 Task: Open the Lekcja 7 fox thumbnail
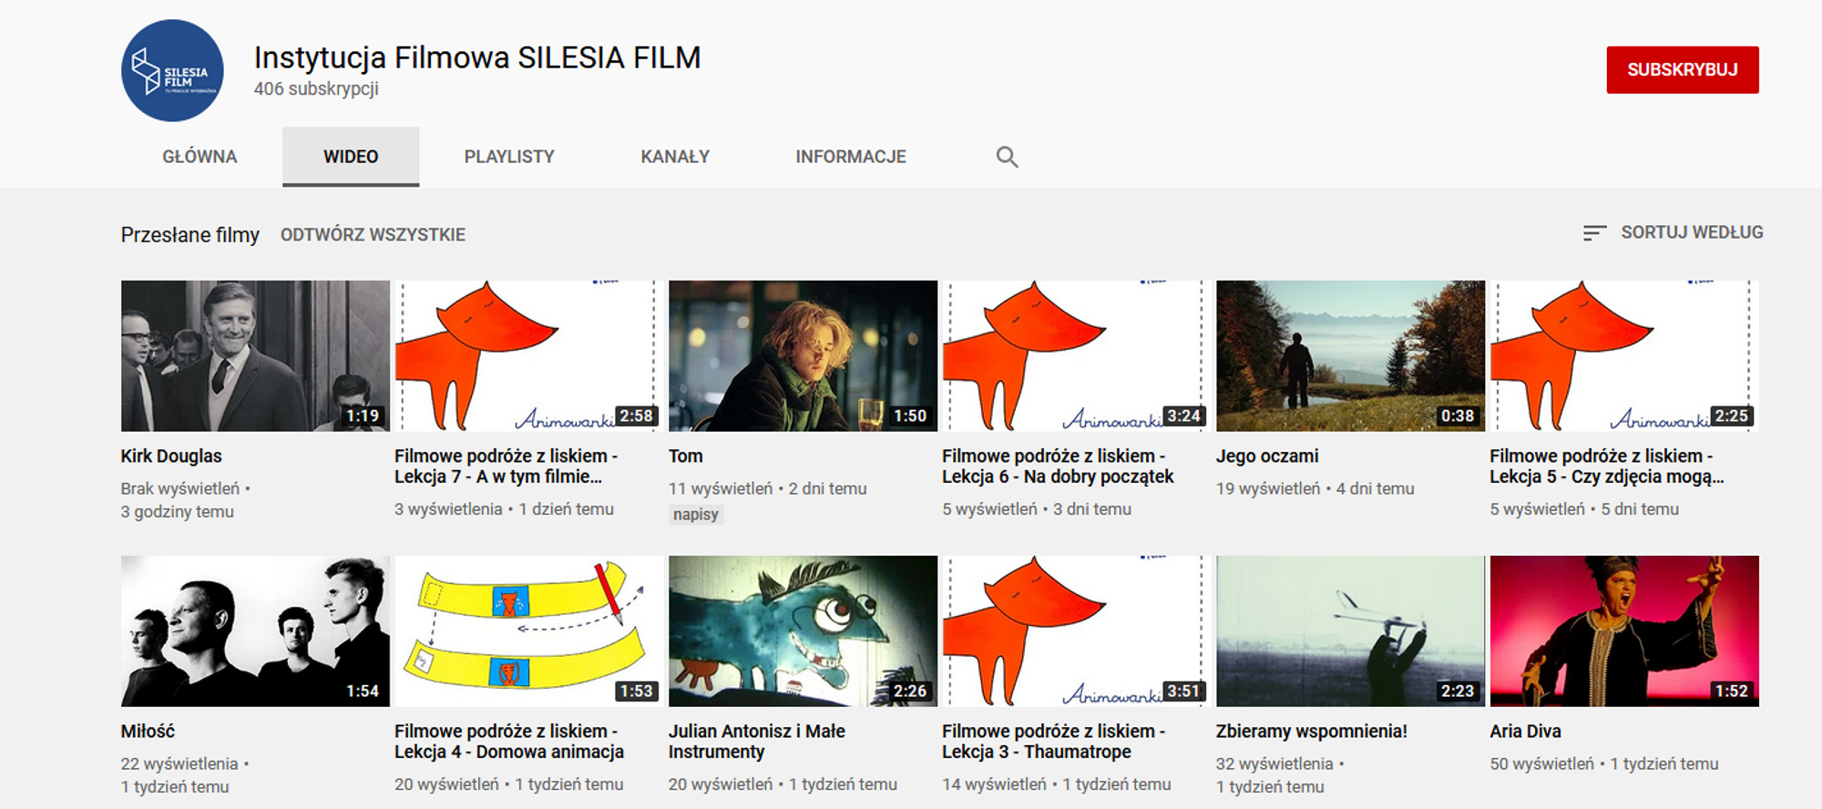(529, 355)
